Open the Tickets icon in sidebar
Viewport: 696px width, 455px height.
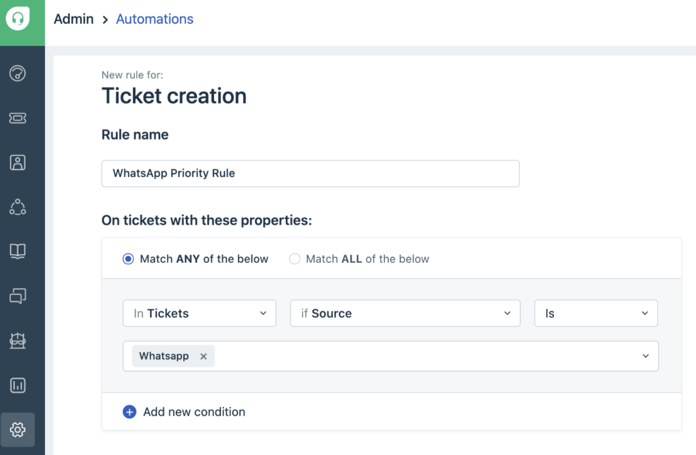[18, 118]
